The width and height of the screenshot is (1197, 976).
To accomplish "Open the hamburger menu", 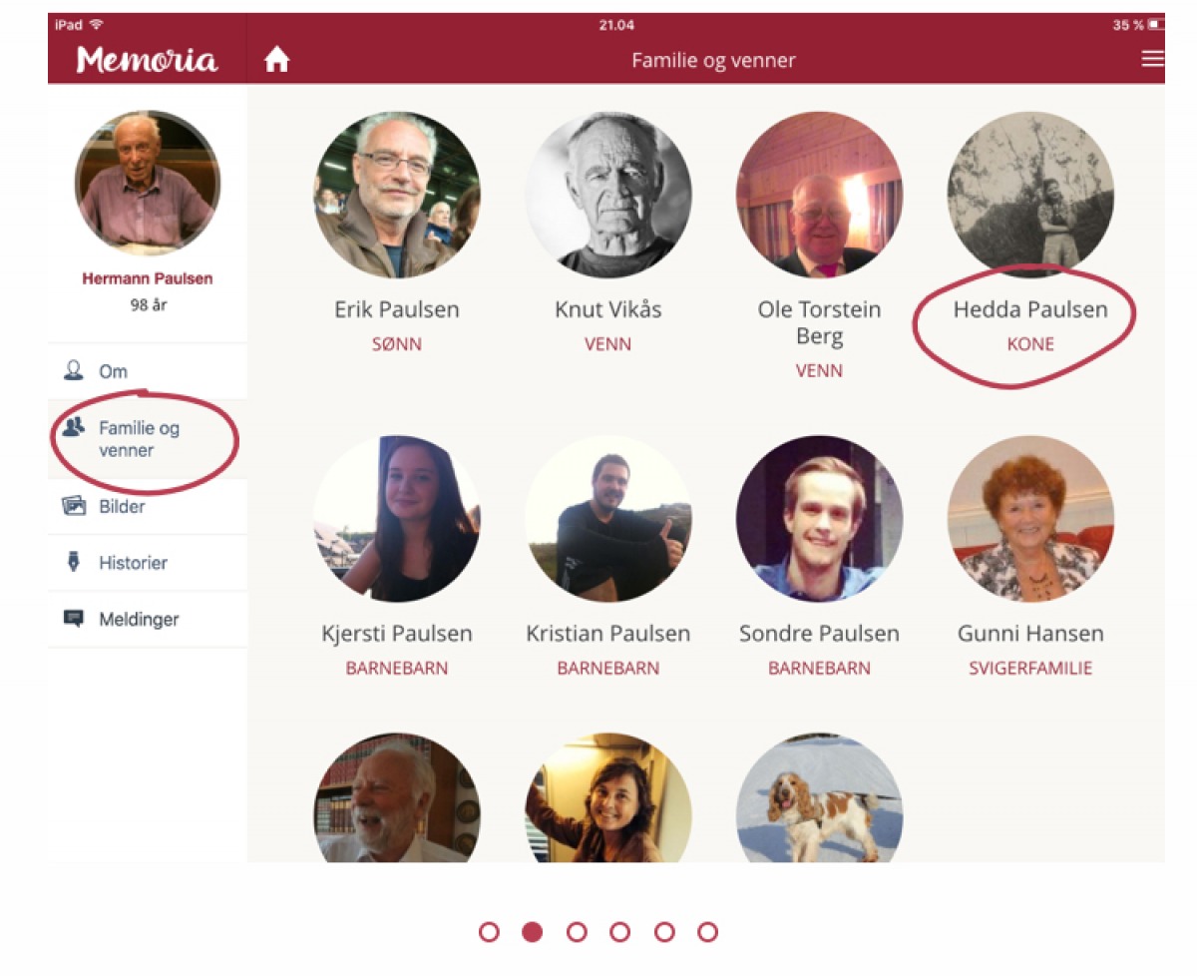I will pos(1152,59).
